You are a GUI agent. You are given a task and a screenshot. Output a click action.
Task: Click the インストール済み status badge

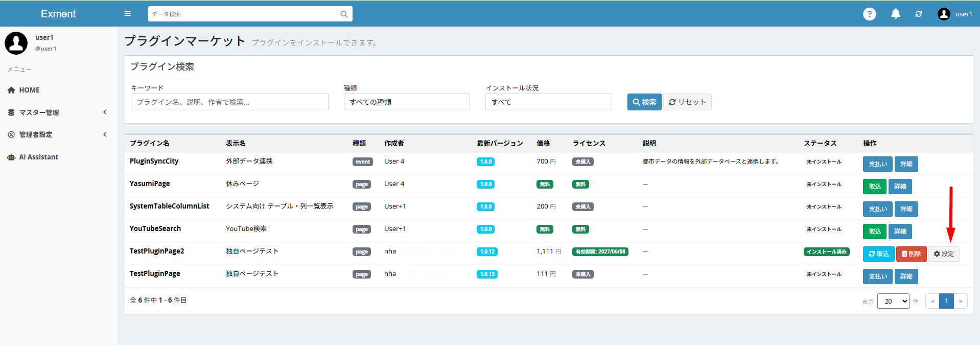[826, 252]
